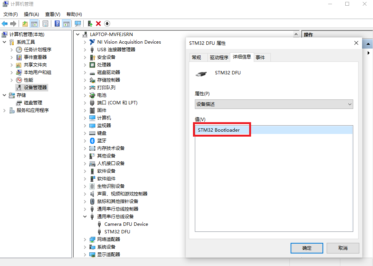Image resolution: width=373 pixels, height=266 pixels.
Task: Click the Properties toolbar icon
Action: coord(45,24)
